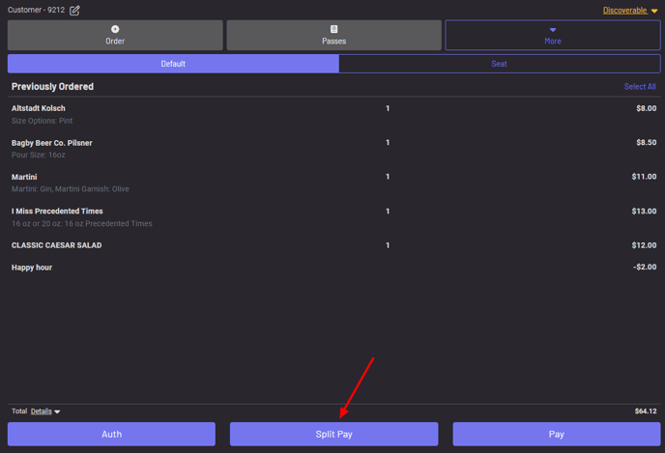The image size is (665, 453).
Task: Click the $64.12 total amount
Action: 645,411
